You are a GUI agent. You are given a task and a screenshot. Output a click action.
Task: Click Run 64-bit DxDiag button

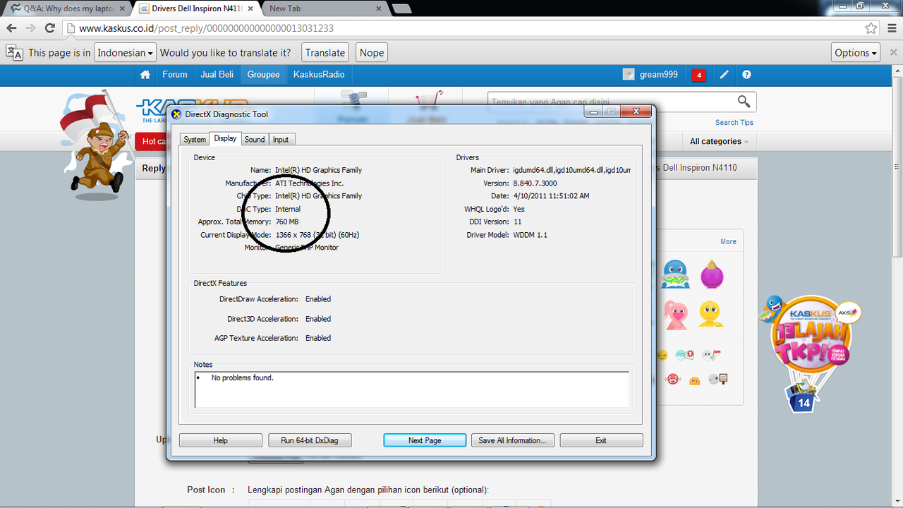click(310, 440)
